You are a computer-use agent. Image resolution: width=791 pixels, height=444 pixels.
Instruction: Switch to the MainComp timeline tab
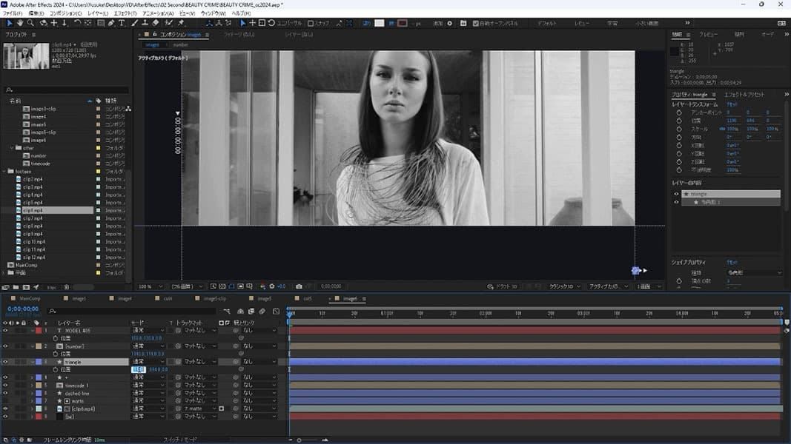(x=30, y=298)
